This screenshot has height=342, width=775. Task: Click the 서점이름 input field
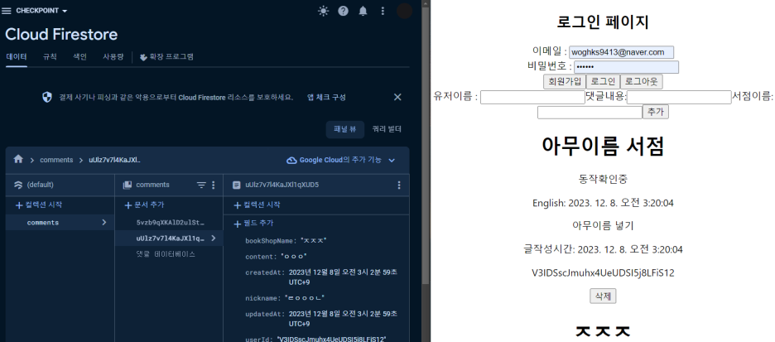click(x=590, y=113)
